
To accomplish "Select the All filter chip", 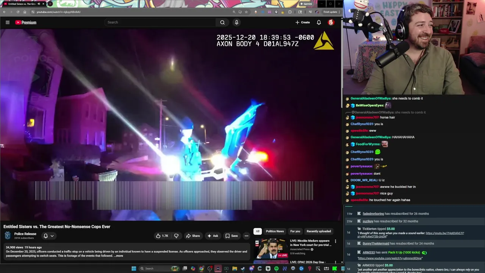I will [x=258, y=231].
